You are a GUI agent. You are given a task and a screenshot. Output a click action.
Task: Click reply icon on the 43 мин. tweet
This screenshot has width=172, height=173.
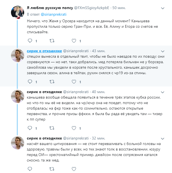tap(30, 82)
